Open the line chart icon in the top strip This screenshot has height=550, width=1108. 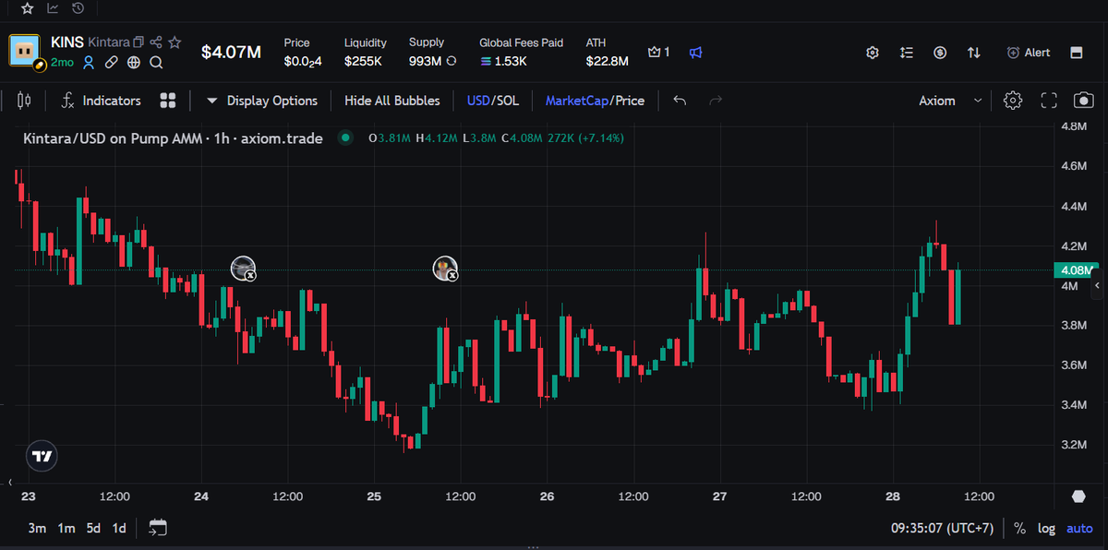point(53,8)
